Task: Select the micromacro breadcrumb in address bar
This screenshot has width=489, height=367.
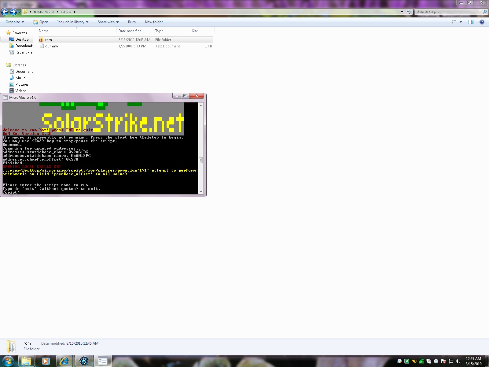Action: (x=44, y=12)
